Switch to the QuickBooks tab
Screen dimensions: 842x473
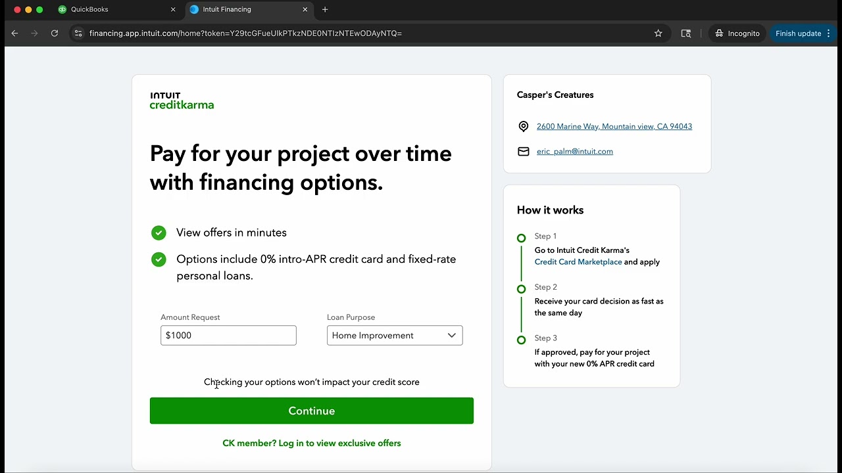[x=117, y=10]
